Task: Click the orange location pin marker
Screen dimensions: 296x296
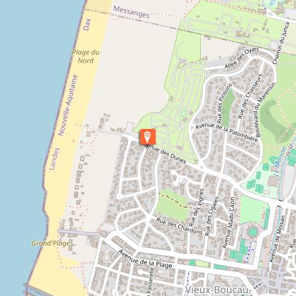Action: [x=147, y=137]
